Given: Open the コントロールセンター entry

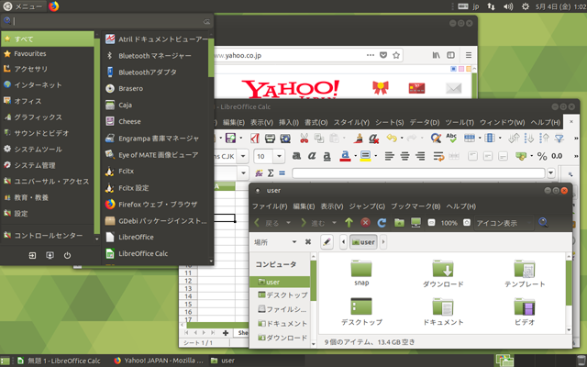Looking at the screenshot, I should [46, 235].
